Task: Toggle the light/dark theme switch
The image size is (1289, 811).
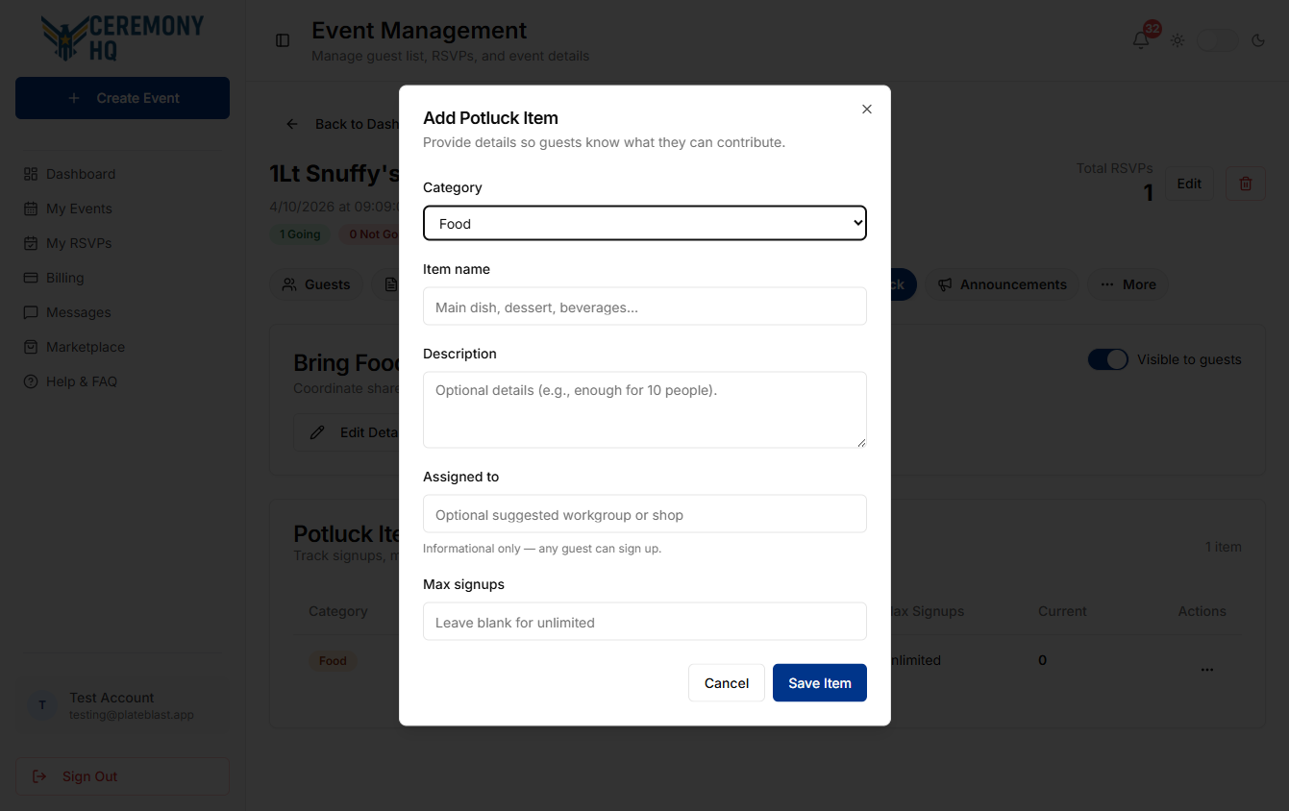Action: [1217, 40]
